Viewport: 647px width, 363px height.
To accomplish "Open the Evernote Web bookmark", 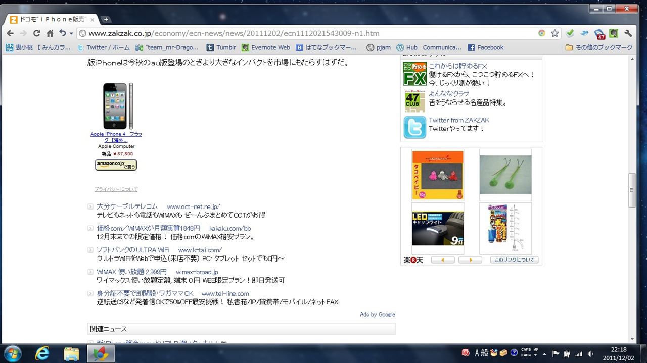I will tap(266, 47).
